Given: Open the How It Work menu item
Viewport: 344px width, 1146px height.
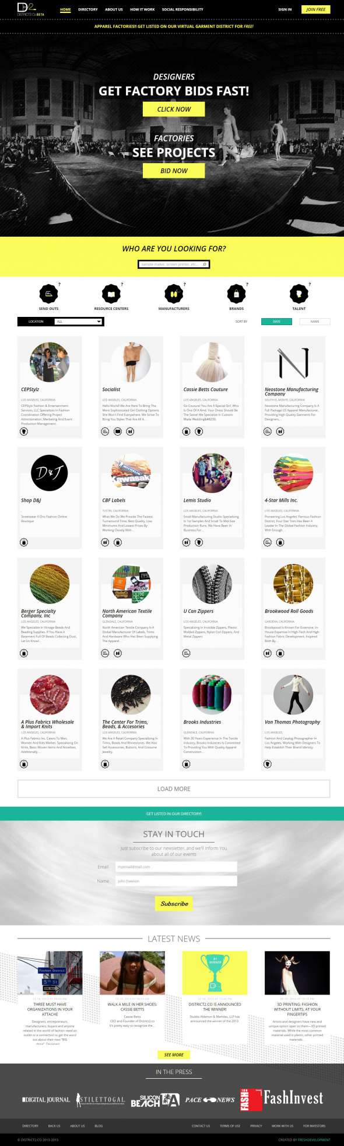Looking at the screenshot, I should click(142, 9).
